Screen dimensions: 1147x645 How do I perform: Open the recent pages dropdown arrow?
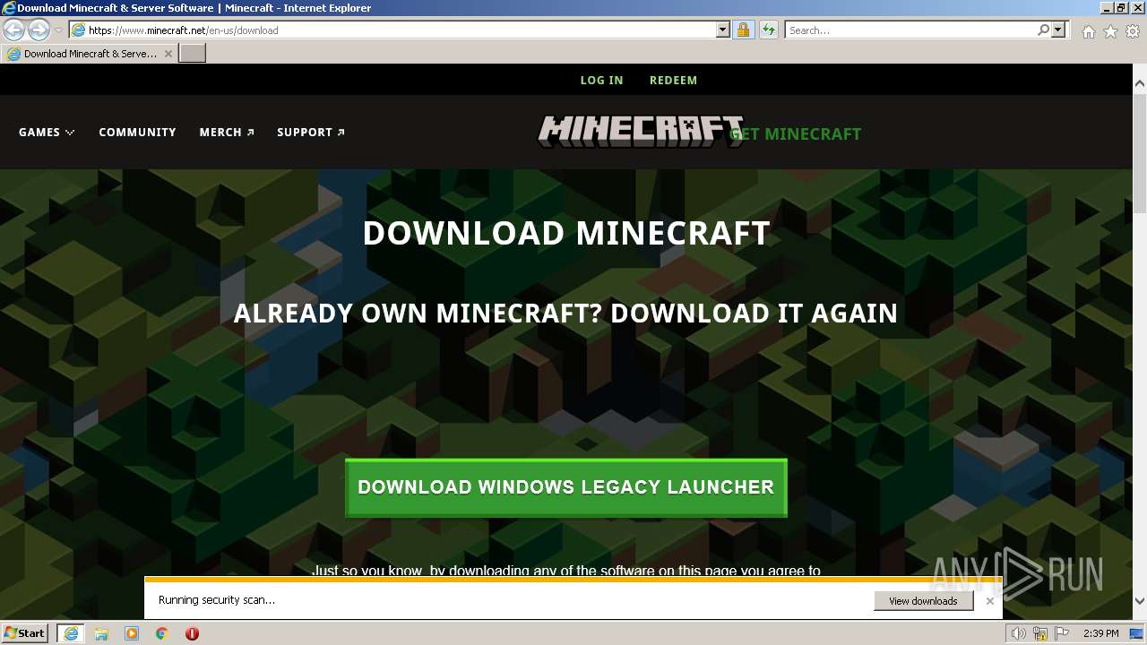[58, 30]
